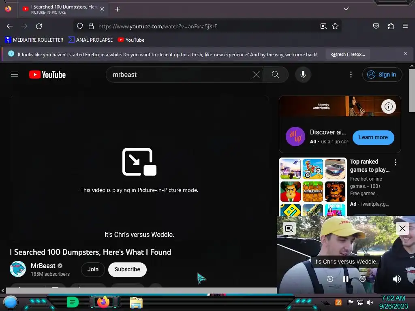Click the vertical page scrollbar thumb

(x=412, y=91)
